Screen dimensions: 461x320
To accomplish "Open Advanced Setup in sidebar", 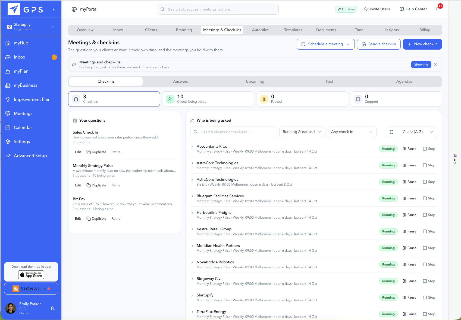I will 31,156.
